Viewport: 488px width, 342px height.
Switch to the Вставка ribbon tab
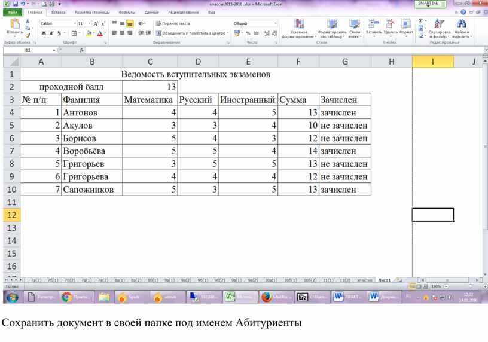pos(59,12)
